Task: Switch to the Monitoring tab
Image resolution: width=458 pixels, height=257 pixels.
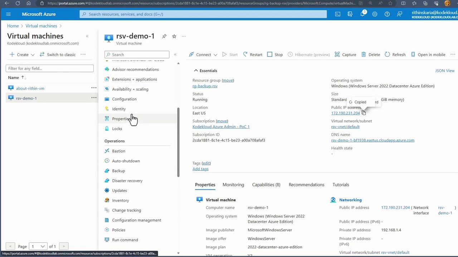Action: click(233, 185)
